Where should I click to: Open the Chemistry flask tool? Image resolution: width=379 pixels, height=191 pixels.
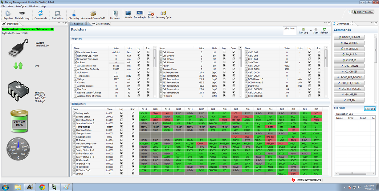74,15
